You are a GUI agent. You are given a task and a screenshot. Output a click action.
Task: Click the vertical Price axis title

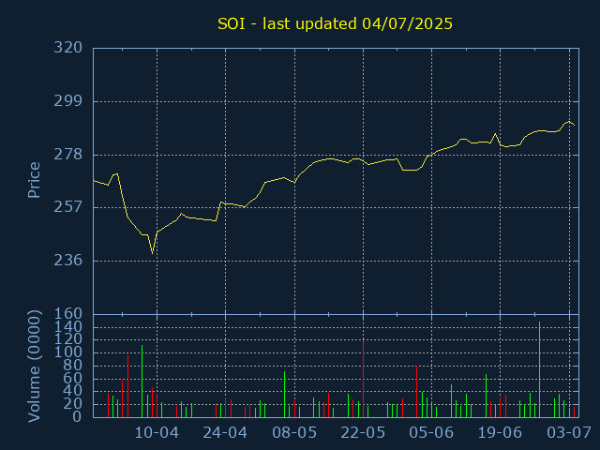[34, 180]
